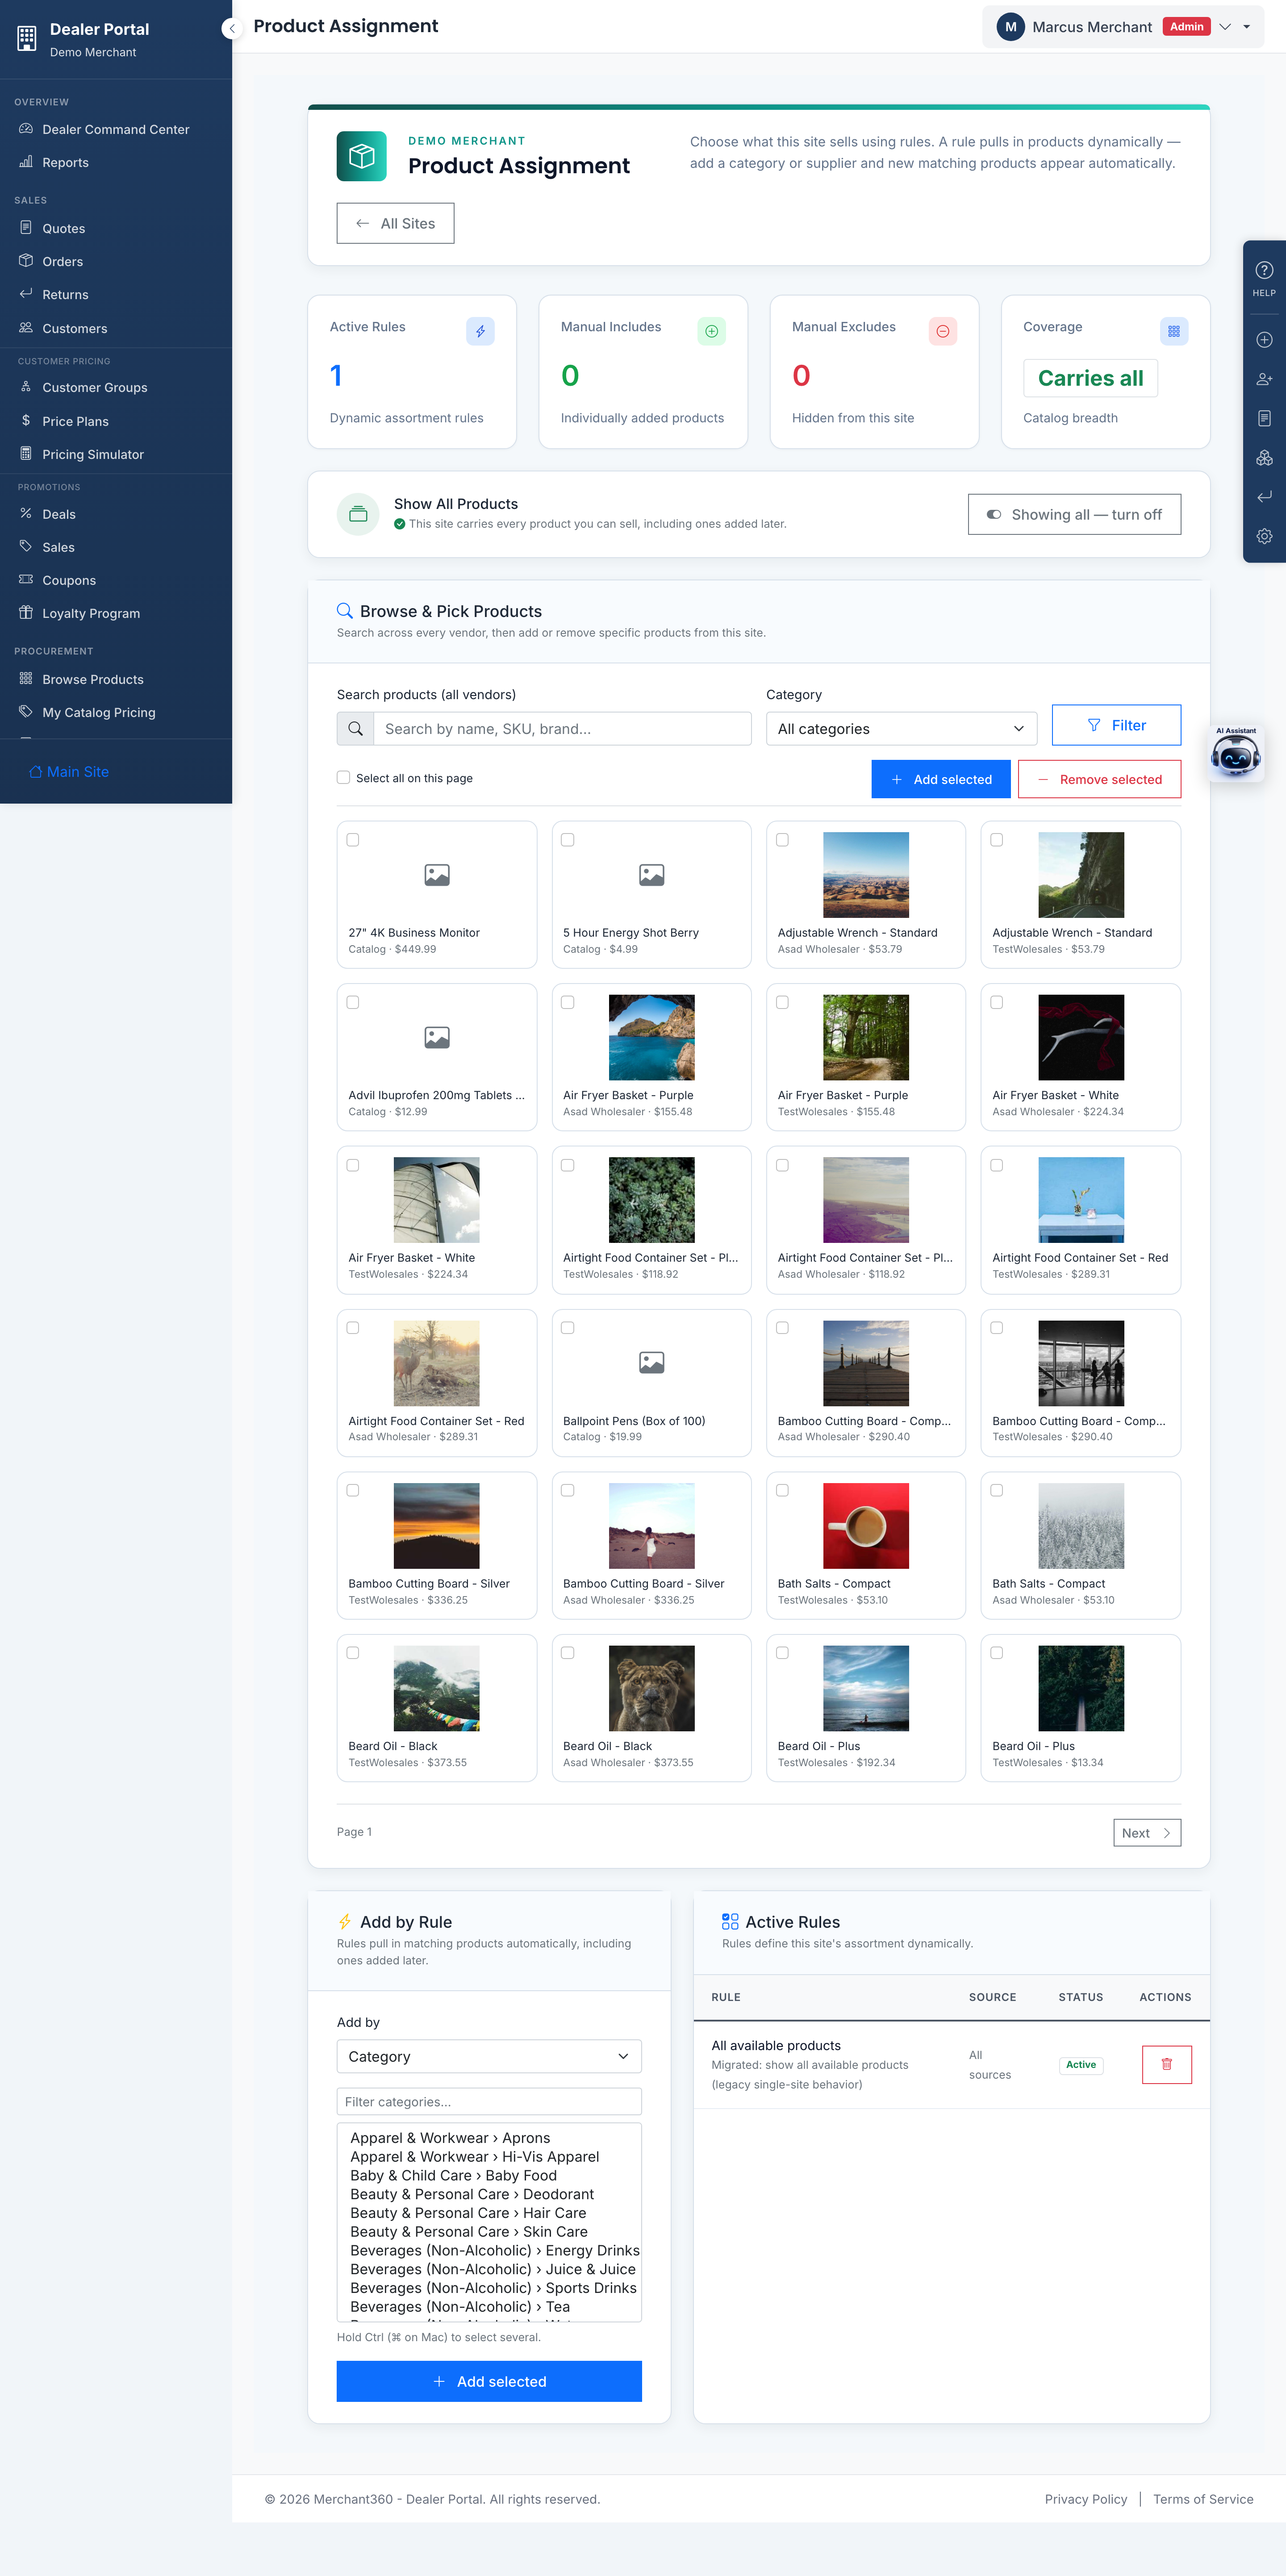Click the Main Site link
This screenshot has width=1286, height=2576.
click(69, 771)
